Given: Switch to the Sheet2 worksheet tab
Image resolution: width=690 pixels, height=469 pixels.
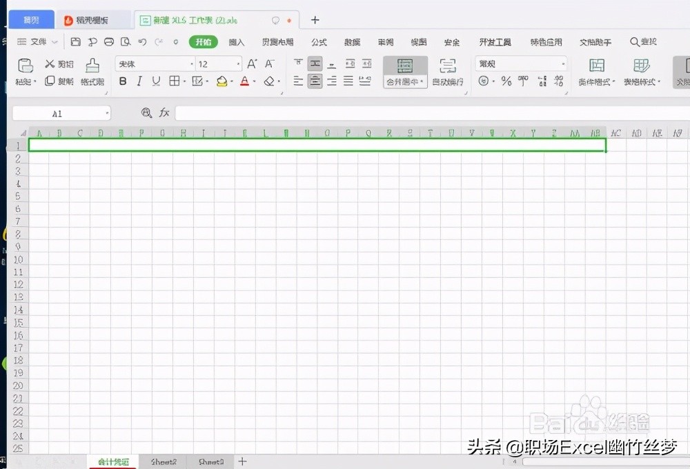Looking at the screenshot, I should 163,461.
